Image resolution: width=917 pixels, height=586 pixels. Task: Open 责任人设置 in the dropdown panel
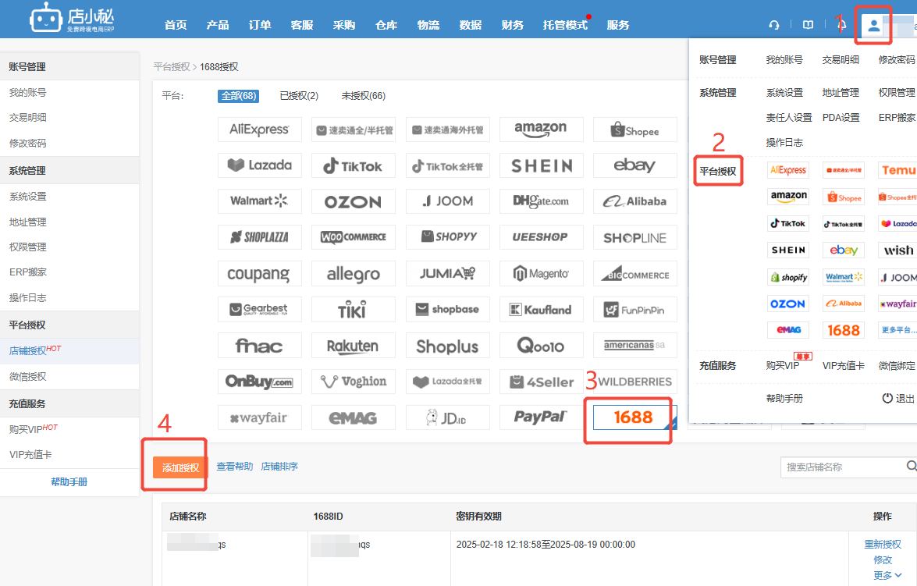[789, 118]
